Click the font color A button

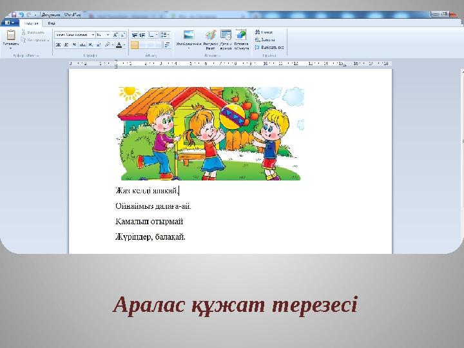tap(119, 44)
